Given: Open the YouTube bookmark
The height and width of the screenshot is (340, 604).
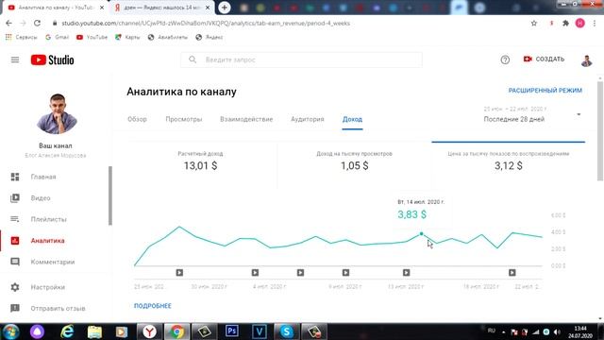Looking at the screenshot, I should (92, 37).
